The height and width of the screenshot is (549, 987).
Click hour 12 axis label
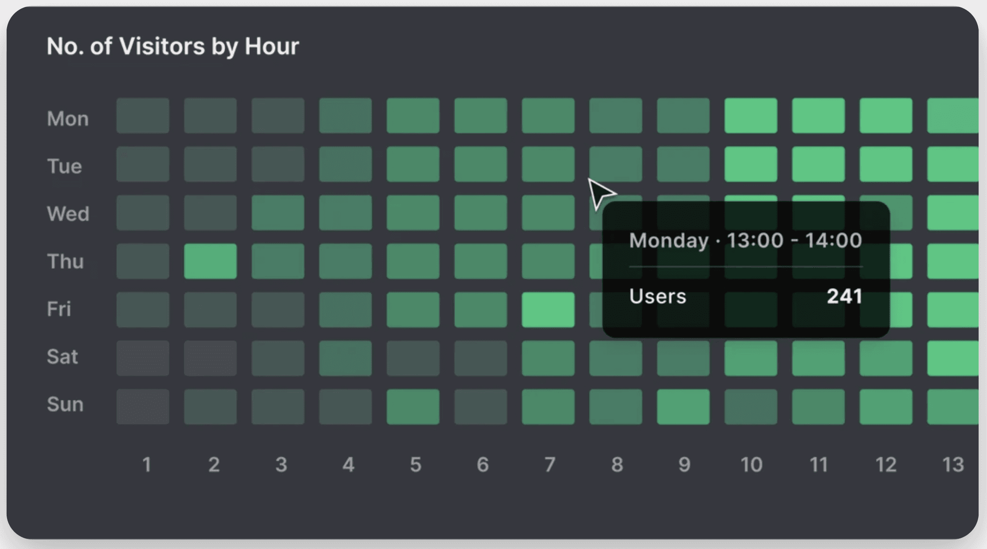point(886,464)
